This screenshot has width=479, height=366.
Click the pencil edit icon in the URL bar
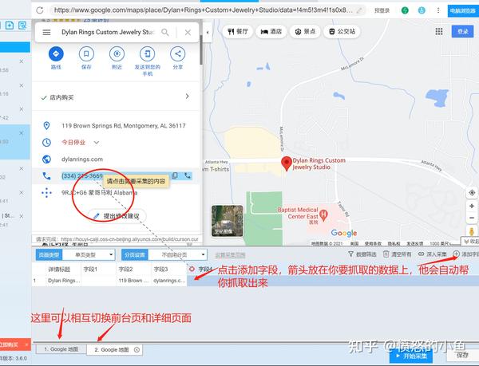[359, 10]
